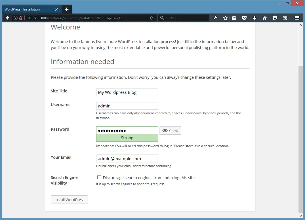This screenshot has width=305, height=220.
Task: Click into the Password field
Action: (x=127, y=130)
